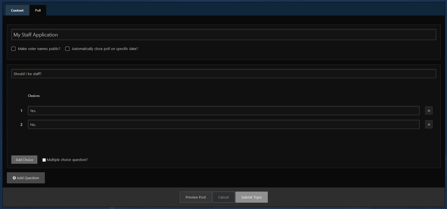Open the Preview Post button

[x=196, y=197]
